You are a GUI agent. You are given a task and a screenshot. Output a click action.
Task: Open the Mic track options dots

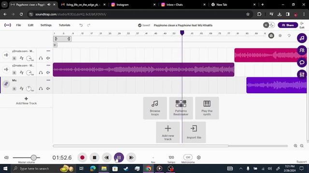(x=48, y=80)
